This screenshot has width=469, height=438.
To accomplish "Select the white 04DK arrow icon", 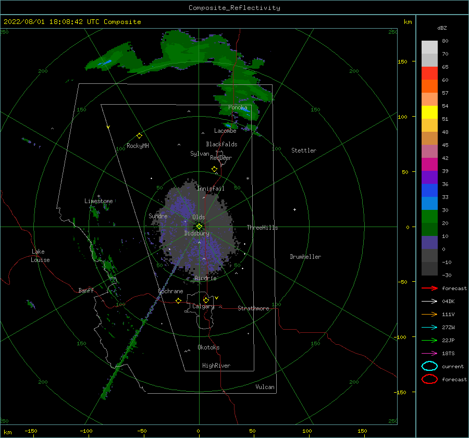I will [429, 301].
